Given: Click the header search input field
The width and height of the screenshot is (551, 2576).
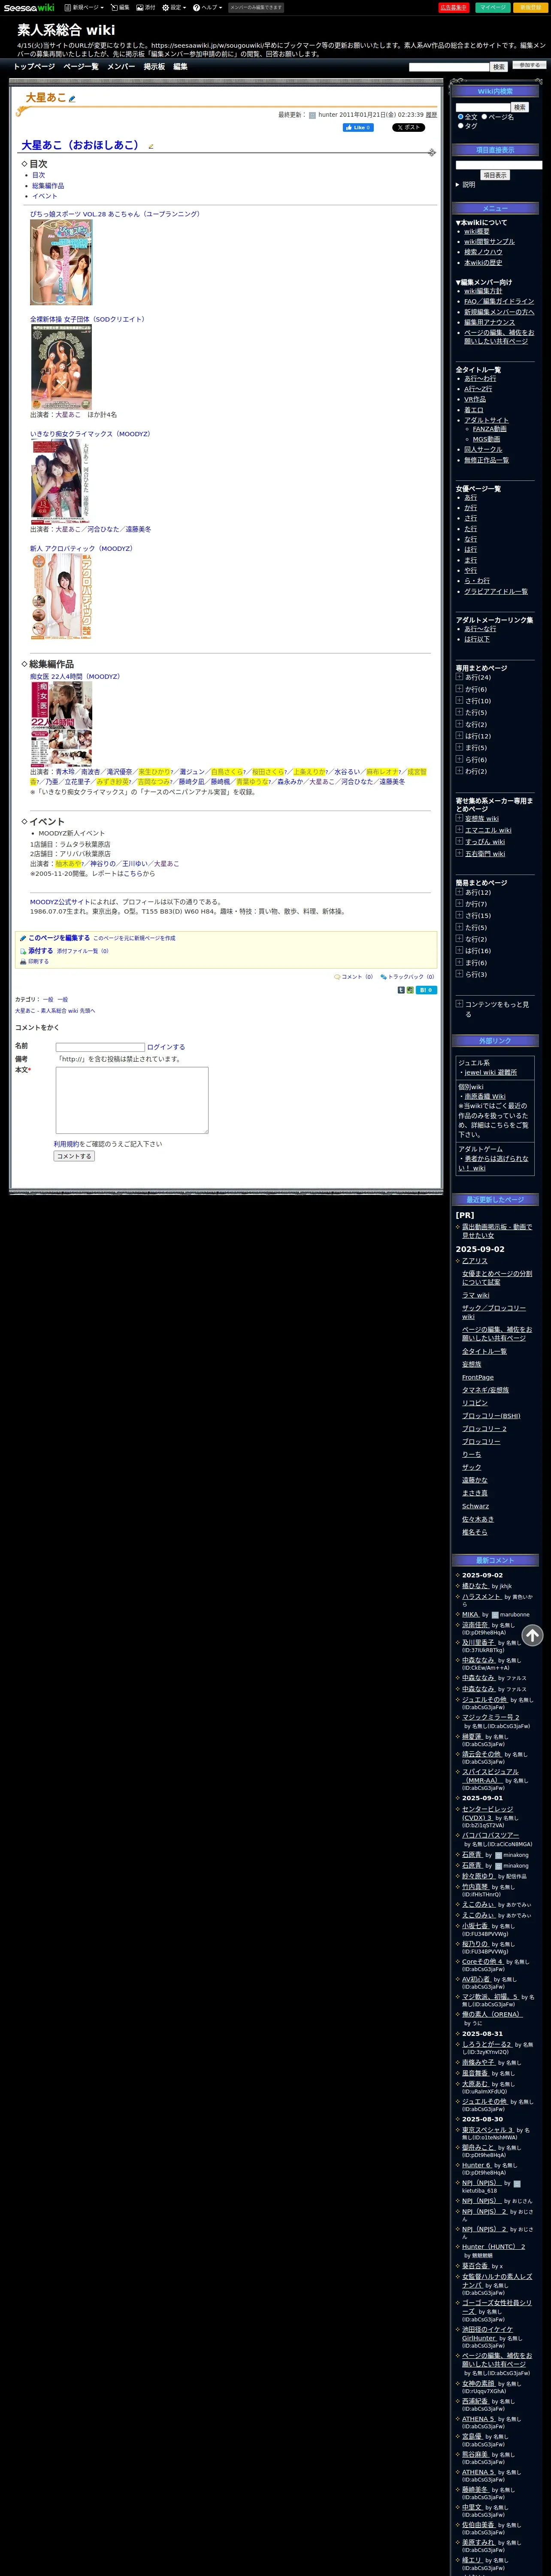Looking at the screenshot, I should [x=449, y=67].
